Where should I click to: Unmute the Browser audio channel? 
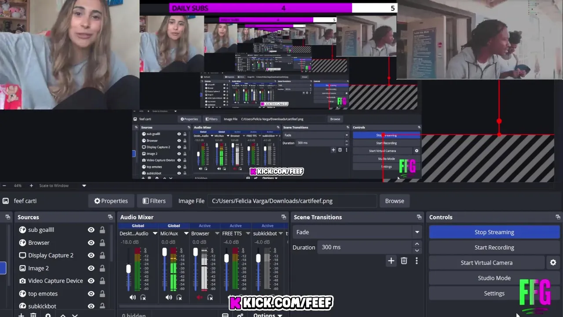[x=200, y=298]
